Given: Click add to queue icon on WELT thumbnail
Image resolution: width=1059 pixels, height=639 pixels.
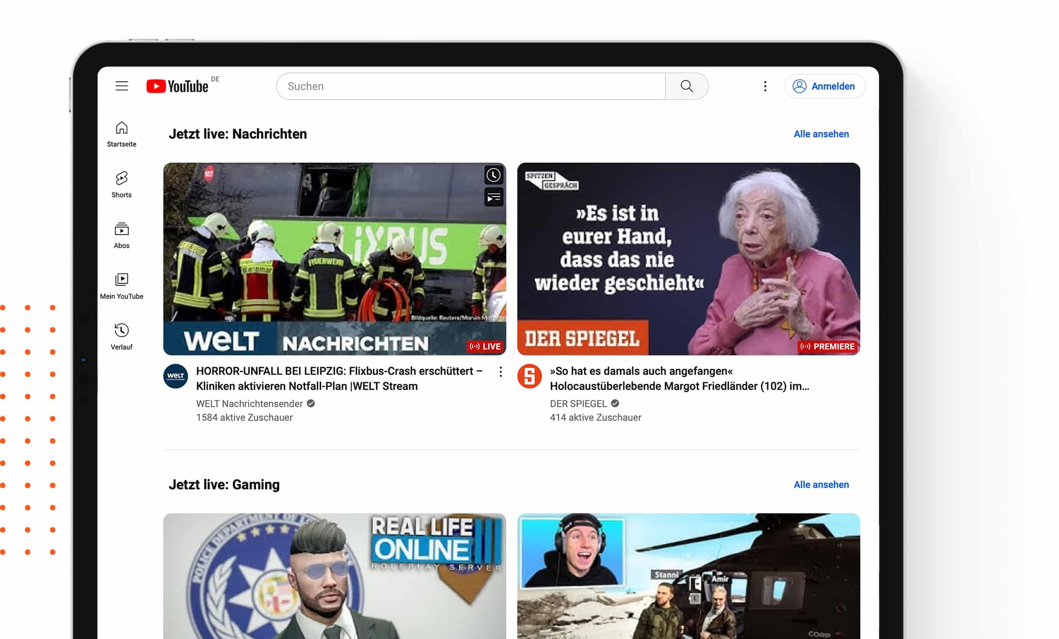Looking at the screenshot, I should pos(494,198).
